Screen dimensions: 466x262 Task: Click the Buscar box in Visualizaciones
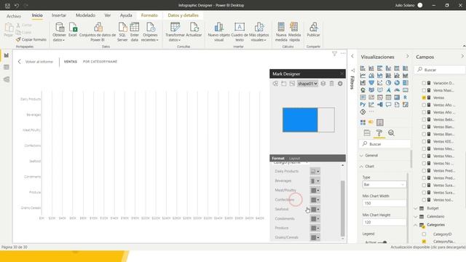point(385,144)
